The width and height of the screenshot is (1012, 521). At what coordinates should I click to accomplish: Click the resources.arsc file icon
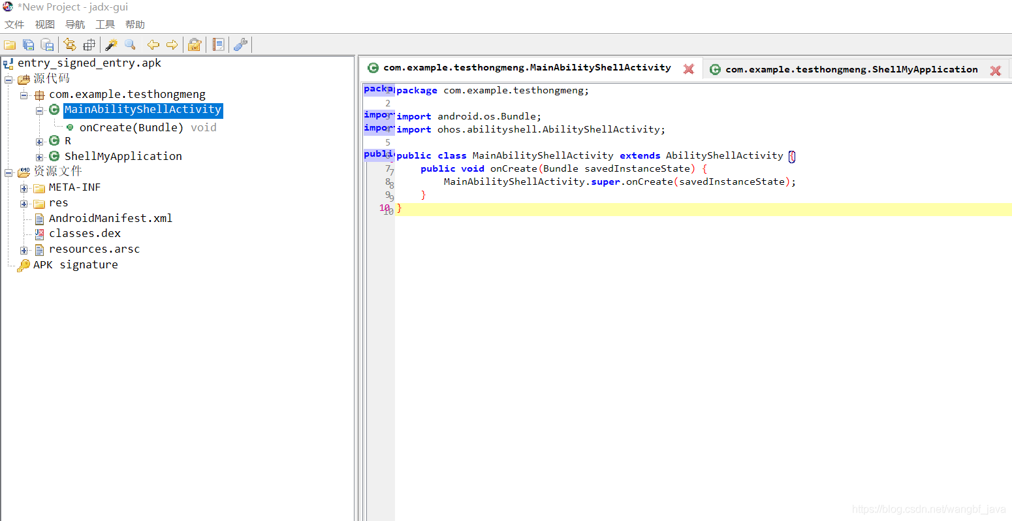39,250
